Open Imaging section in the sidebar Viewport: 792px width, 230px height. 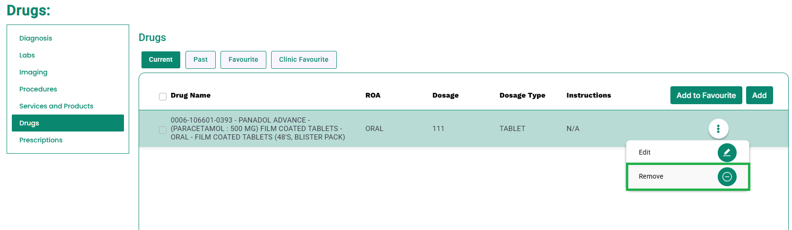coord(33,72)
